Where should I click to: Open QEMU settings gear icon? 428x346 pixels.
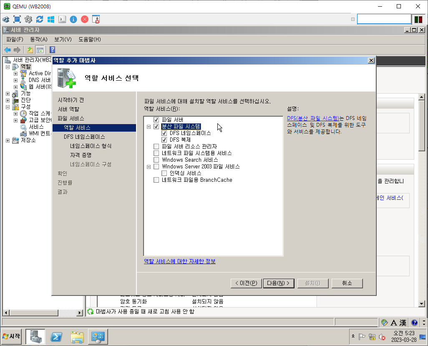[x=28, y=19]
